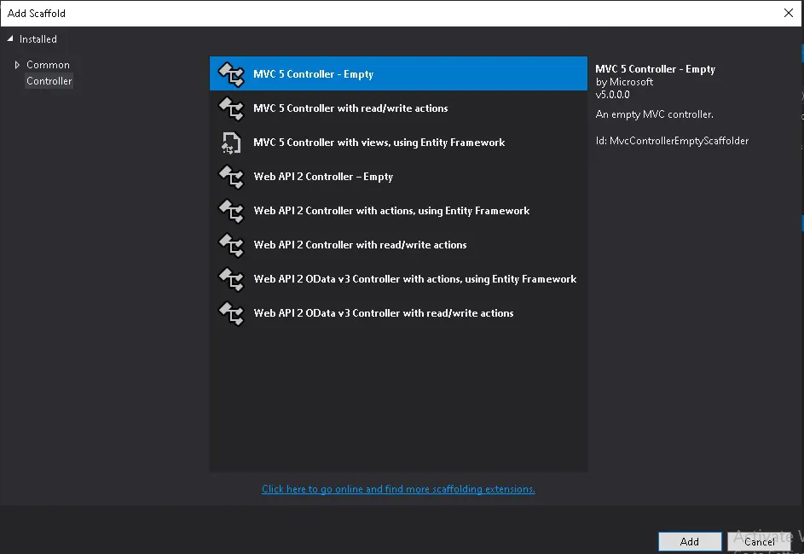
Task: Choose Web API 2 OData v3 Controller with actions, using Entity Framework
Action: point(398,279)
